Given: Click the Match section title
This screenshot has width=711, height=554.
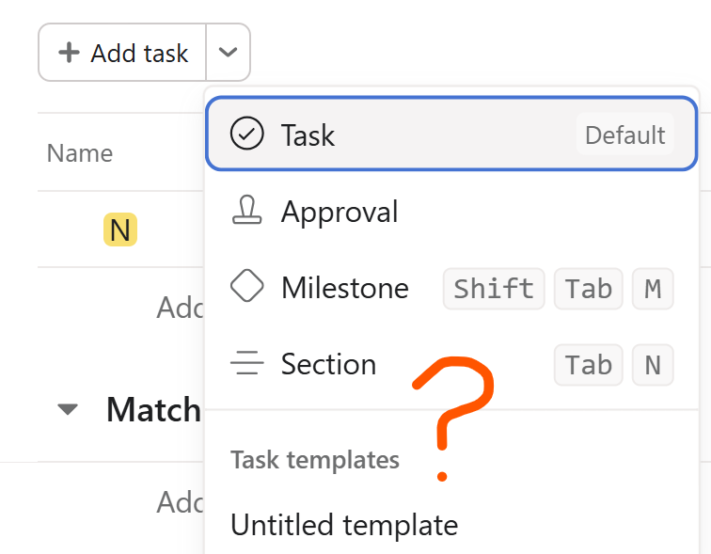Looking at the screenshot, I should [153, 409].
